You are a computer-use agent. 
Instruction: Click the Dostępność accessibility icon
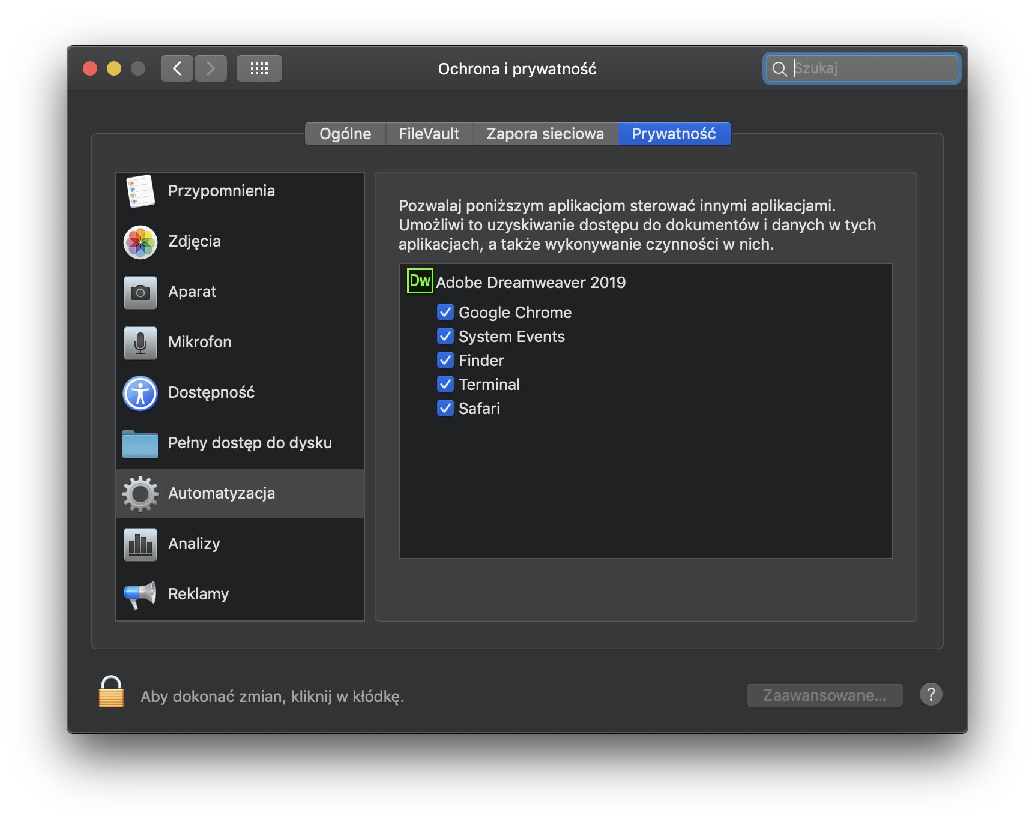pyautogui.click(x=140, y=394)
